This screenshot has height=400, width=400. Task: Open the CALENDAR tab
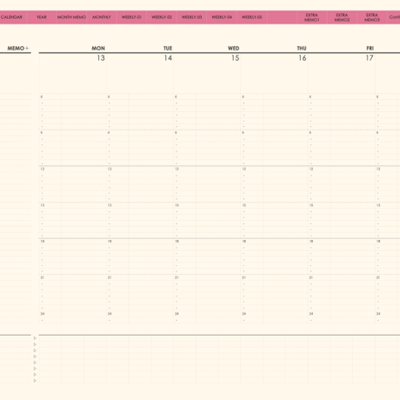point(11,17)
